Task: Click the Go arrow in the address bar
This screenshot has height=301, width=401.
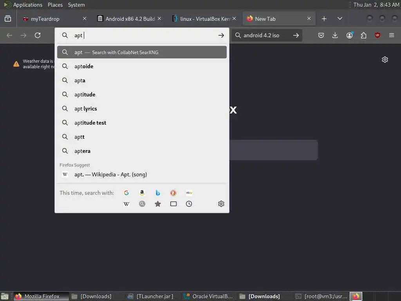Action: tap(221, 35)
